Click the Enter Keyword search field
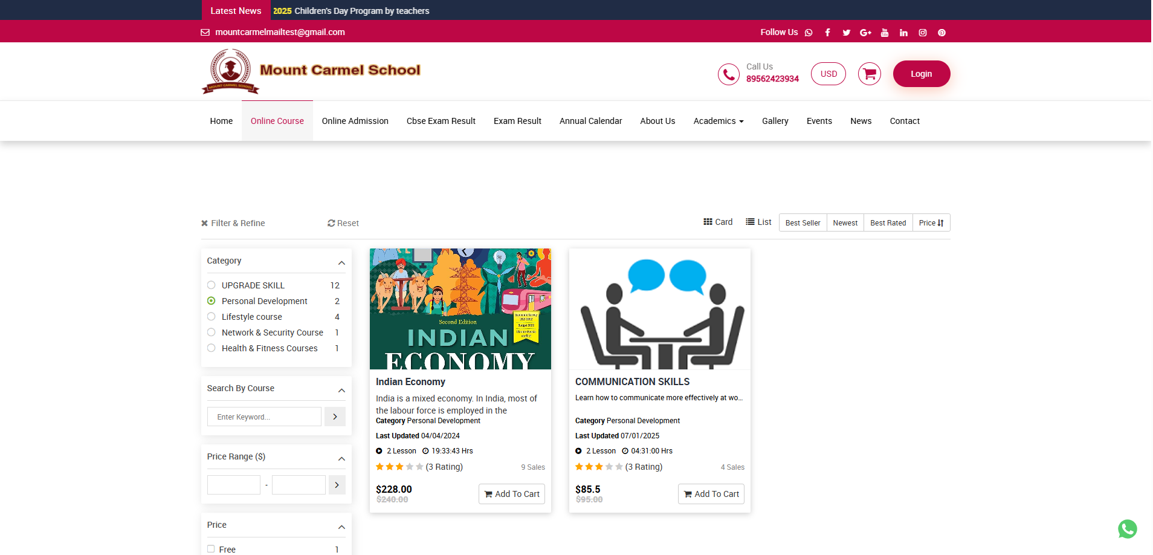Screen dimensions: 1153x555 click(x=264, y=417)
